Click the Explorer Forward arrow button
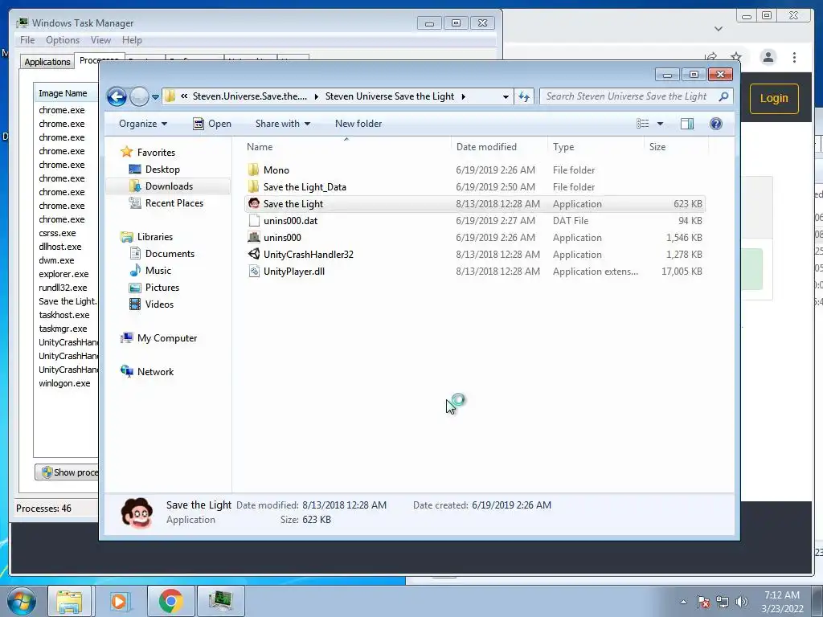 139,96
